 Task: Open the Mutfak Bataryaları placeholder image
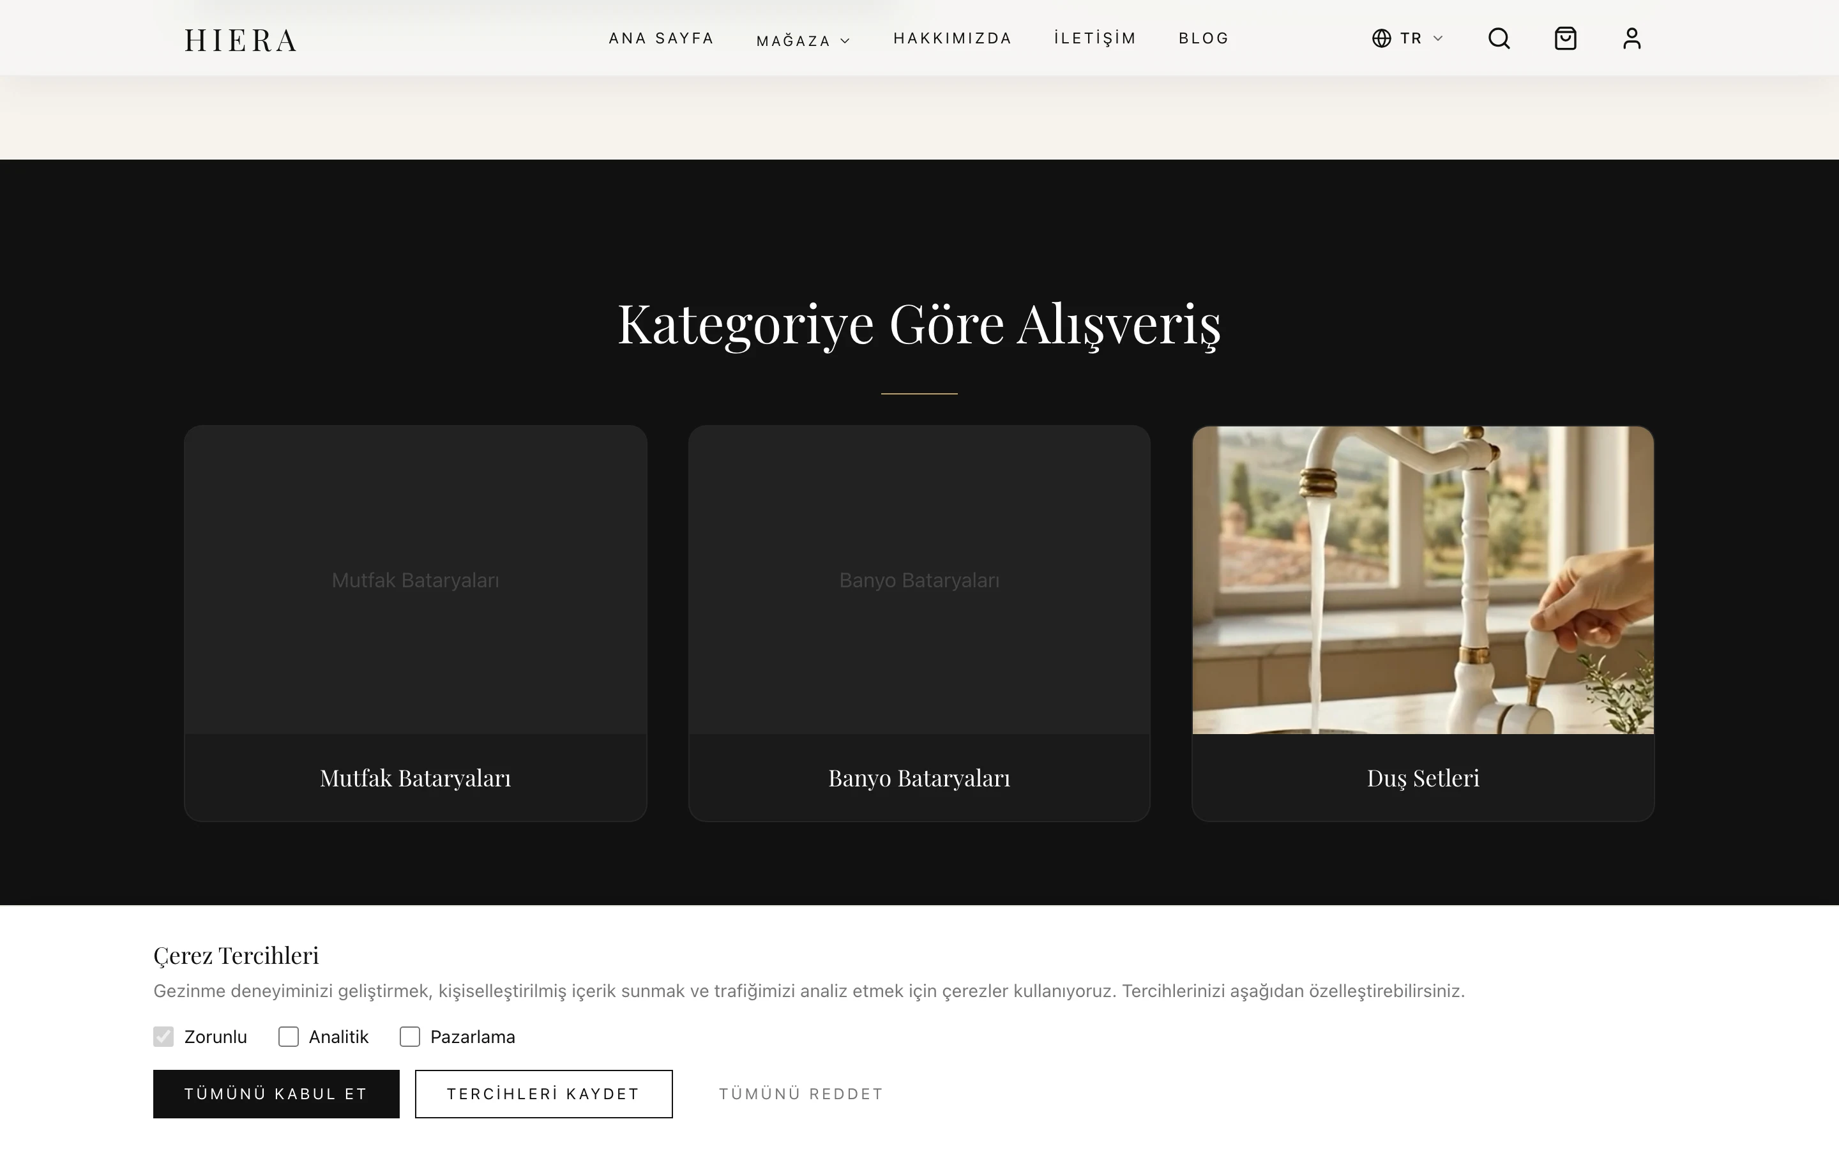(x=416, y=580)
